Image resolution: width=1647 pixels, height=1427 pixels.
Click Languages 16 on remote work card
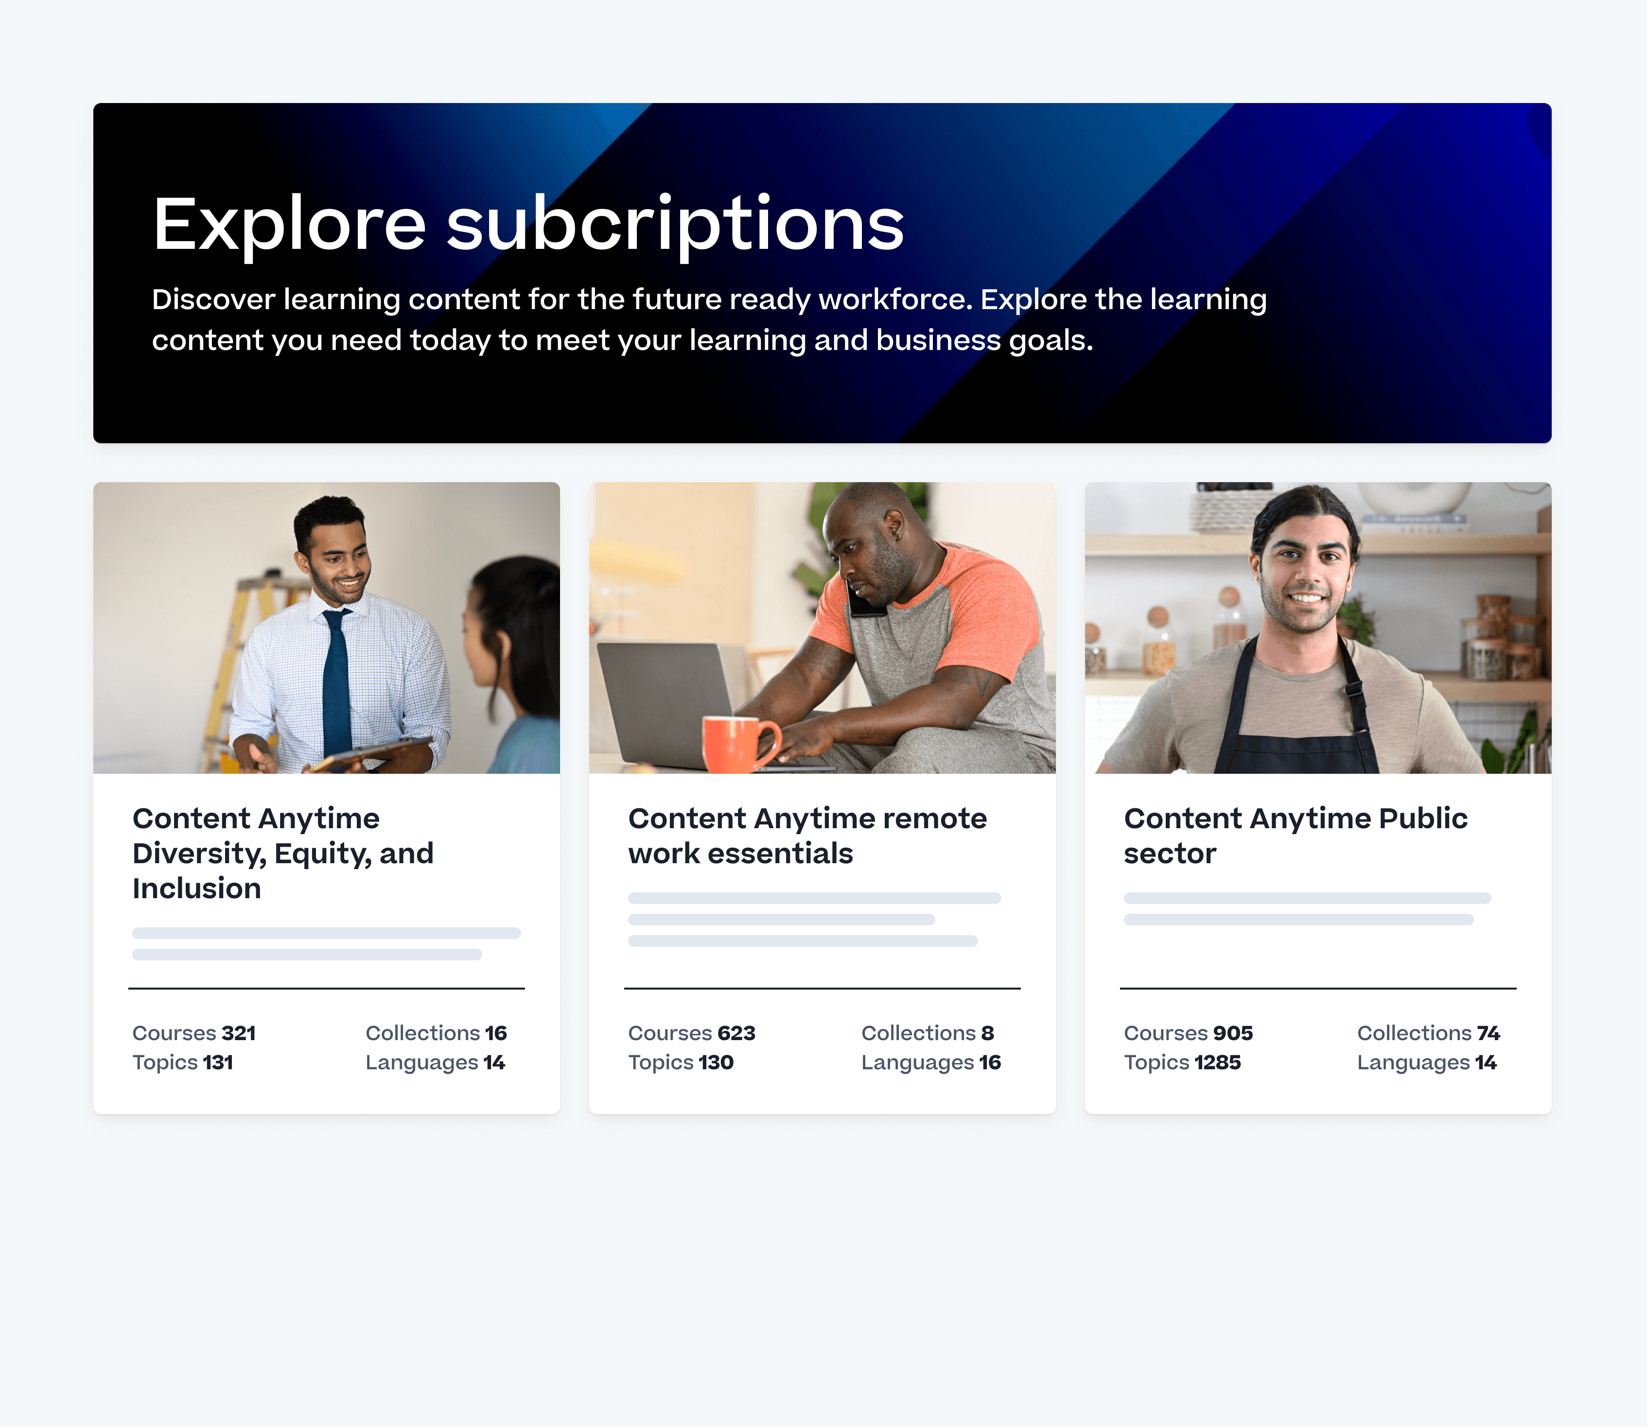931,1062
